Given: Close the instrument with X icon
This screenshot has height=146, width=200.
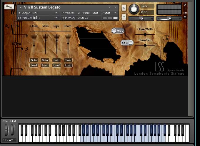Looking at the screenshot, I should tap(185, 5).
